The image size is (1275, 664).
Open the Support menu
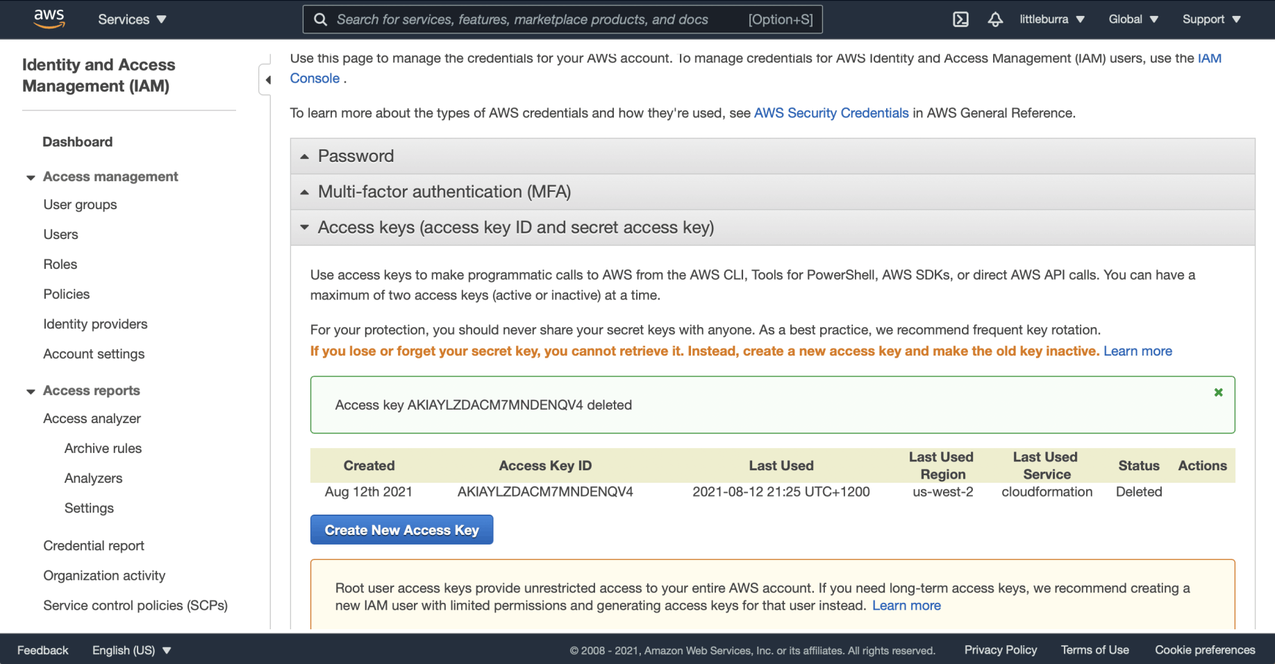[x=1211, y=19]
